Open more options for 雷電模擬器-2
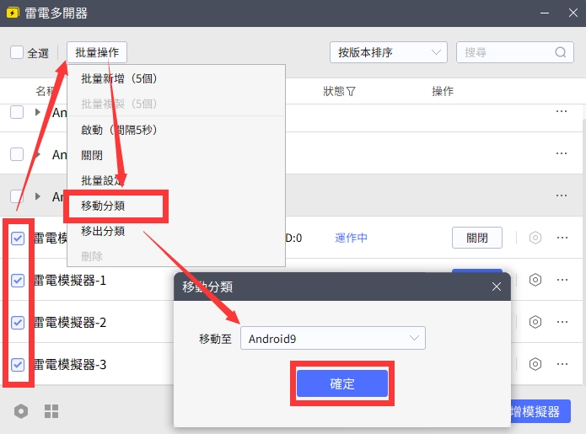 (x=562, y=322)
